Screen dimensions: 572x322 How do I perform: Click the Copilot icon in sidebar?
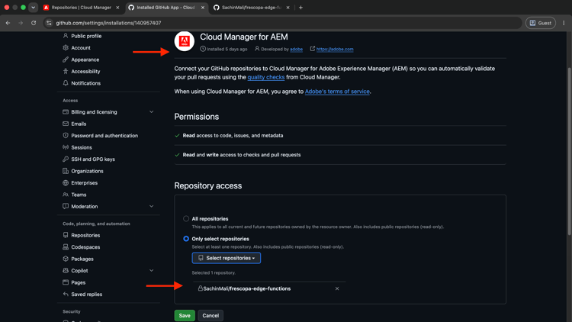(x=66, y=271)
